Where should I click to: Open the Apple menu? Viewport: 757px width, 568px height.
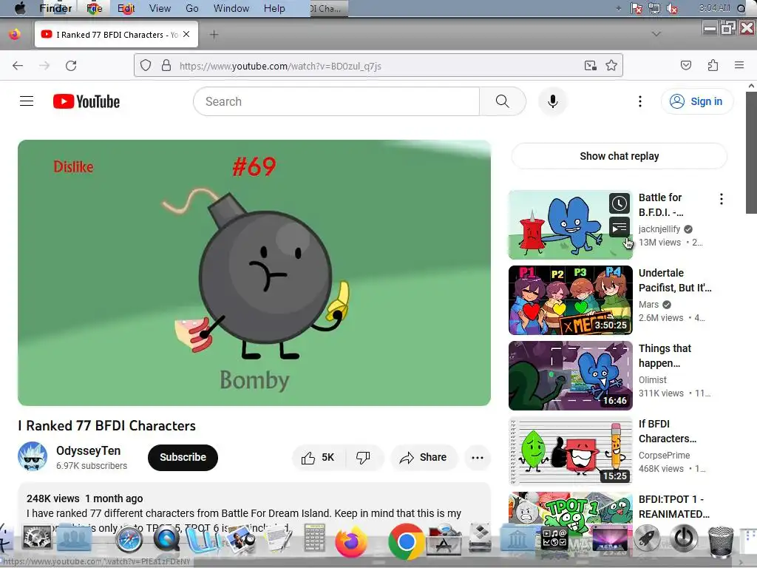point(20,7)
